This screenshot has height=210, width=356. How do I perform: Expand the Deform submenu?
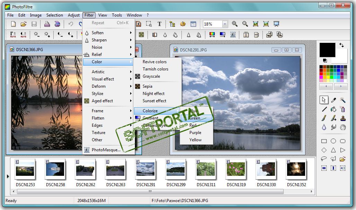[108, 86]
